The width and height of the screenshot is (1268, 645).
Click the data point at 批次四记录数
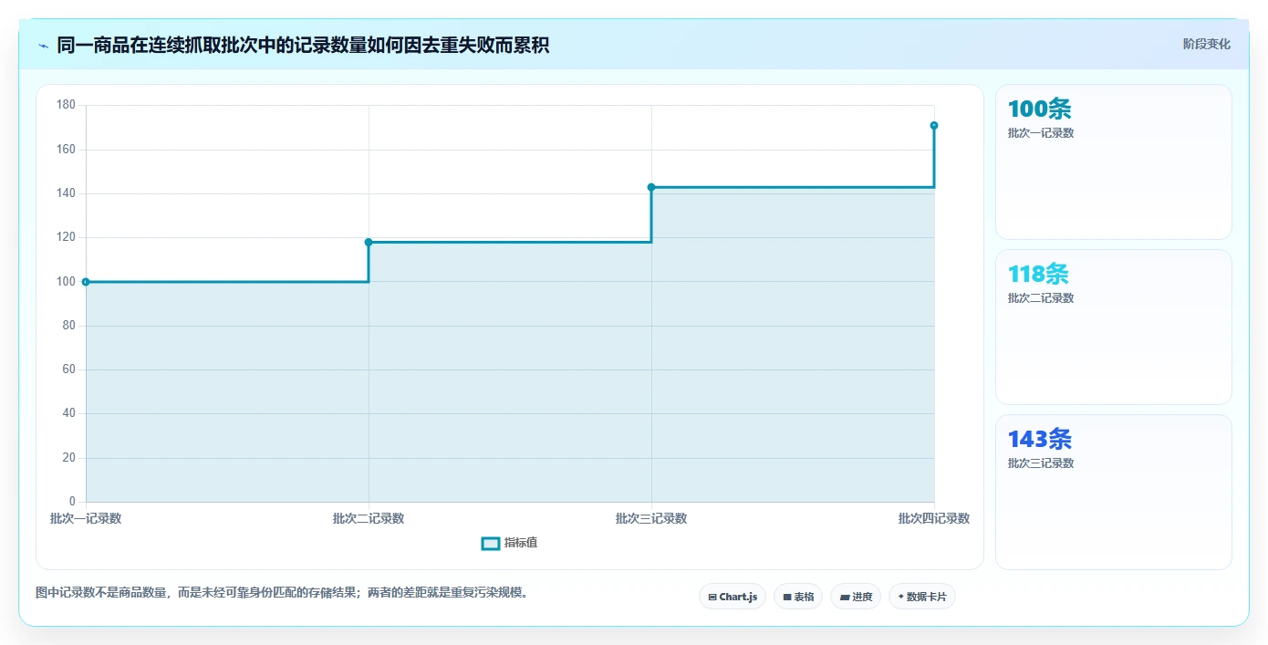tap(934, 125)
